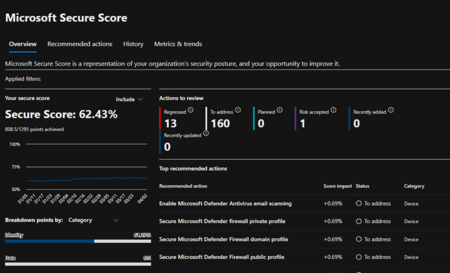The width and height of the screenshot is (450, 273).
Task: Sort by Score impact column header
Action: click(337, 186)
